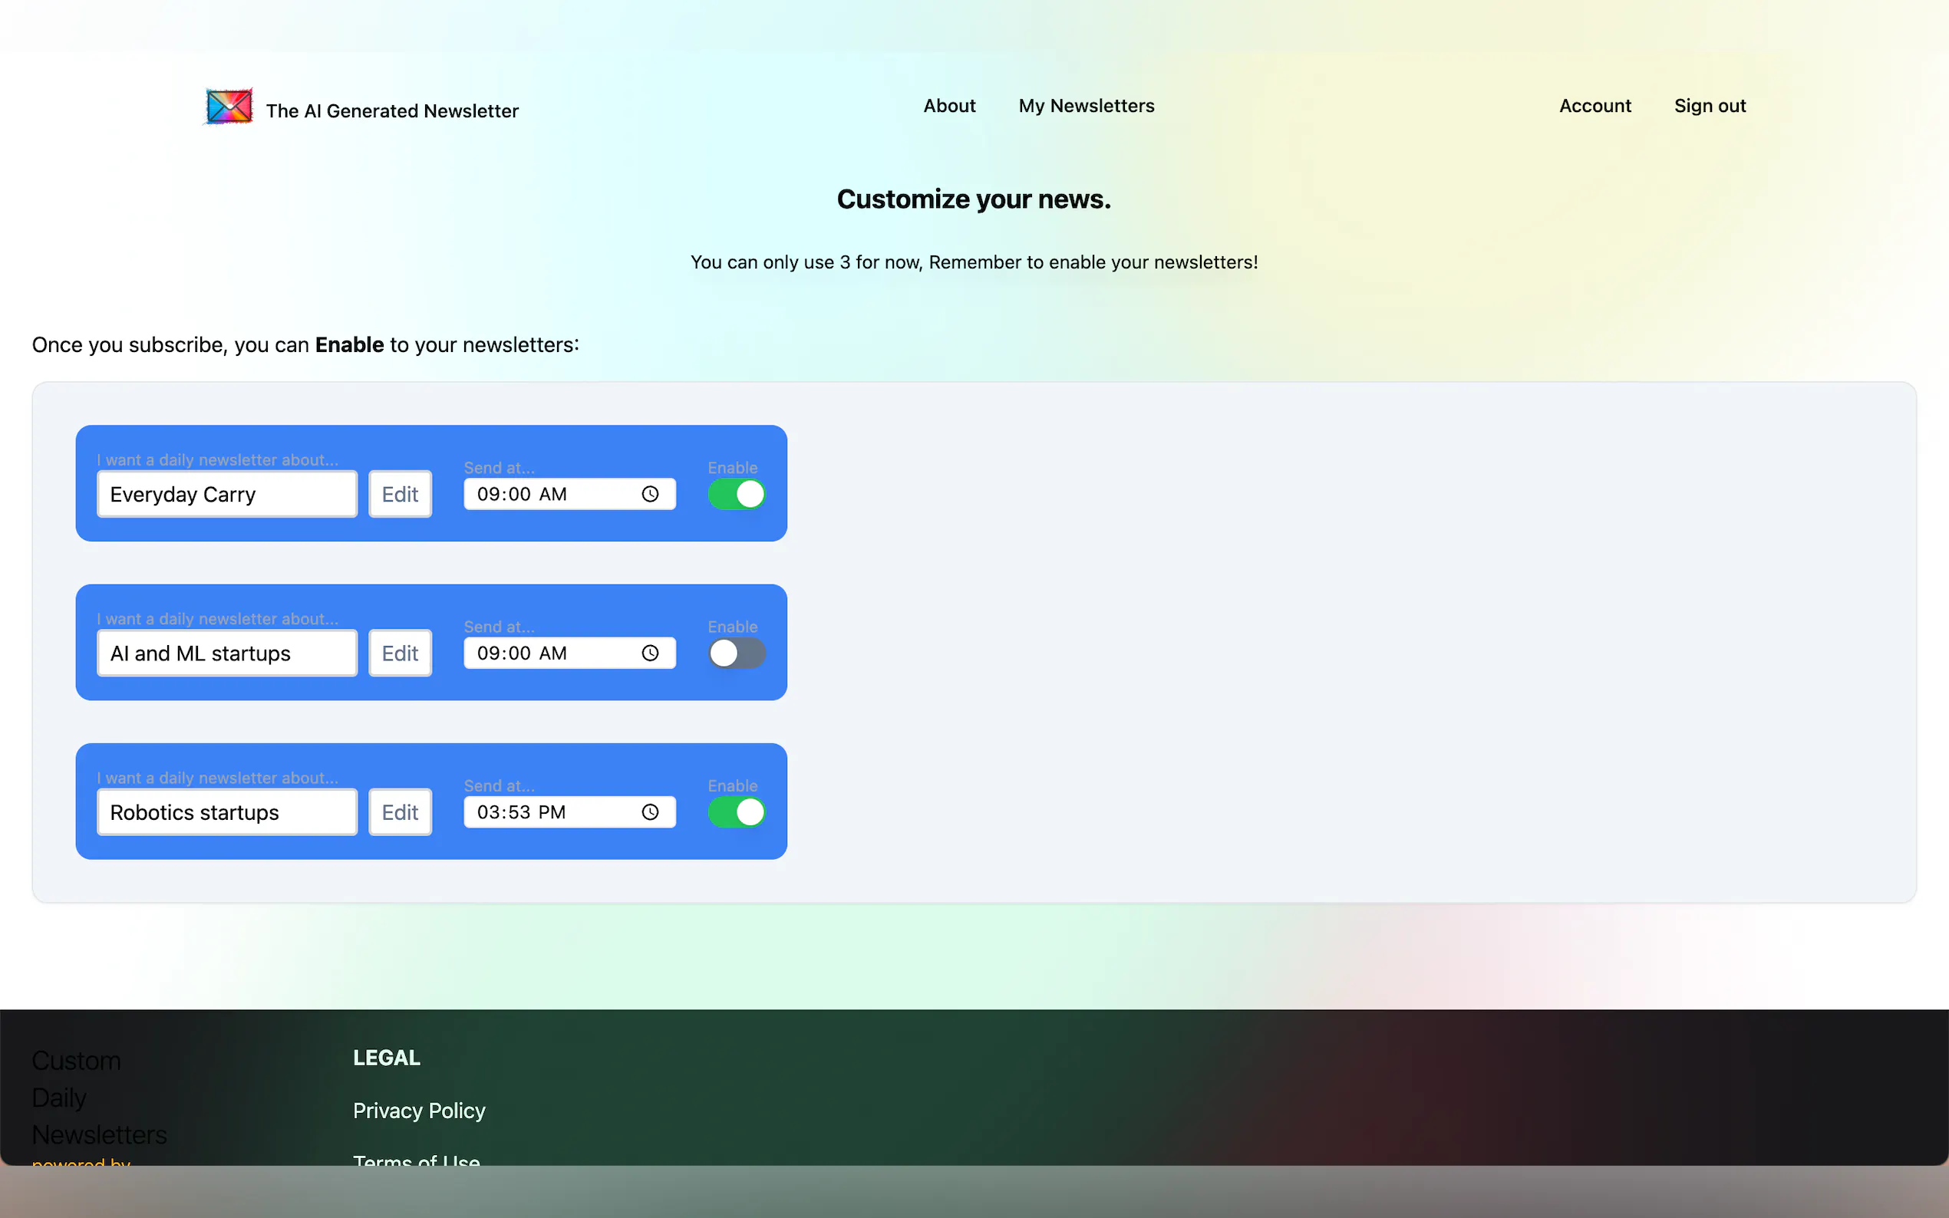Disable the Everyday Carry newsletter toggle

[737, 494]
